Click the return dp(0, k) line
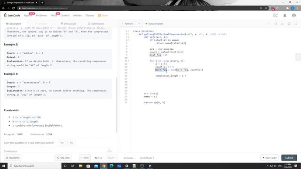Image resolution: width=301 pixels, height=169 pixels. tap(155, 102)
